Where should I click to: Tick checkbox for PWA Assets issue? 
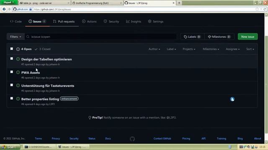click(x=12, y=72)
